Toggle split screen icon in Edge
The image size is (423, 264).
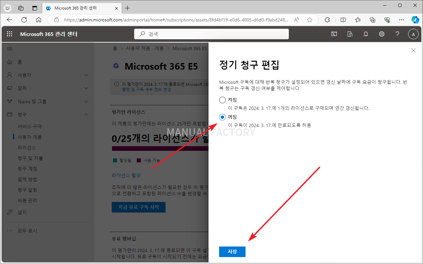[x=343, y=20]
